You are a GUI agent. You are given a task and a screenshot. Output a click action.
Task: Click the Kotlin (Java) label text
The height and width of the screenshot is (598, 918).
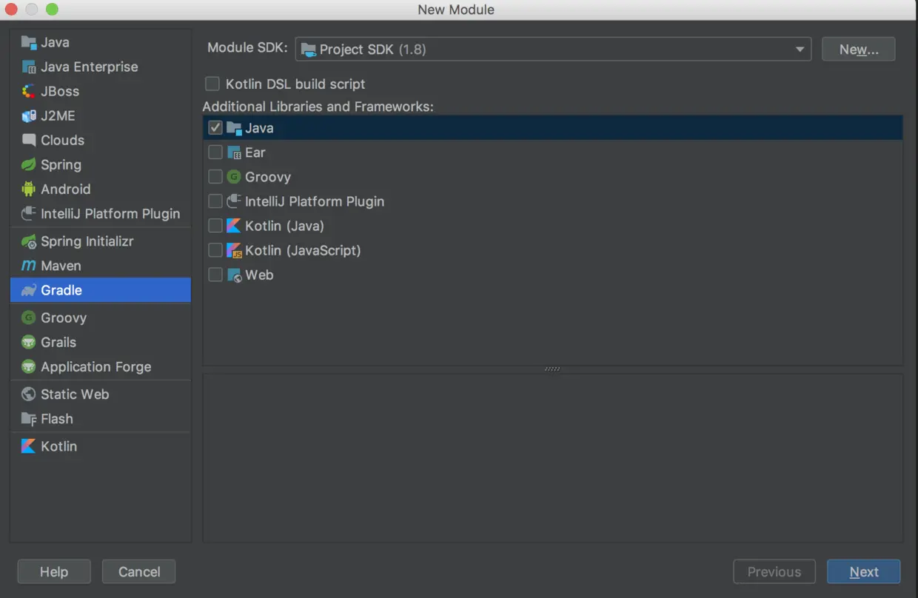click(x=284, y=226)
